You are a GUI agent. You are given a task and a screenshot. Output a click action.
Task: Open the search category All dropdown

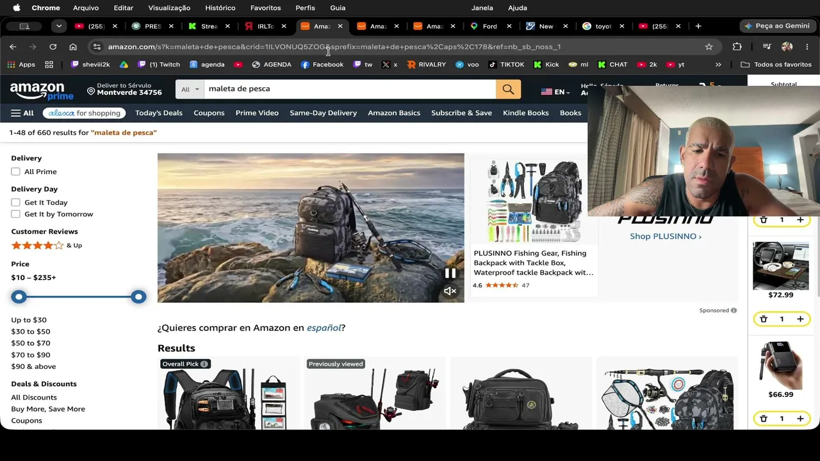[x=190, y=90]
